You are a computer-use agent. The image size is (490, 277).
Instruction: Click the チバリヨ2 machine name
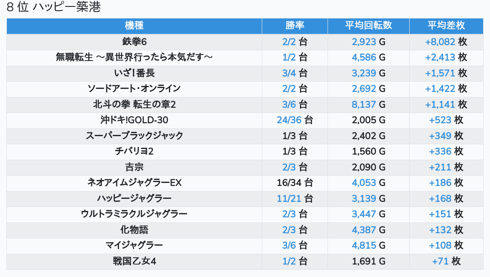134,151
